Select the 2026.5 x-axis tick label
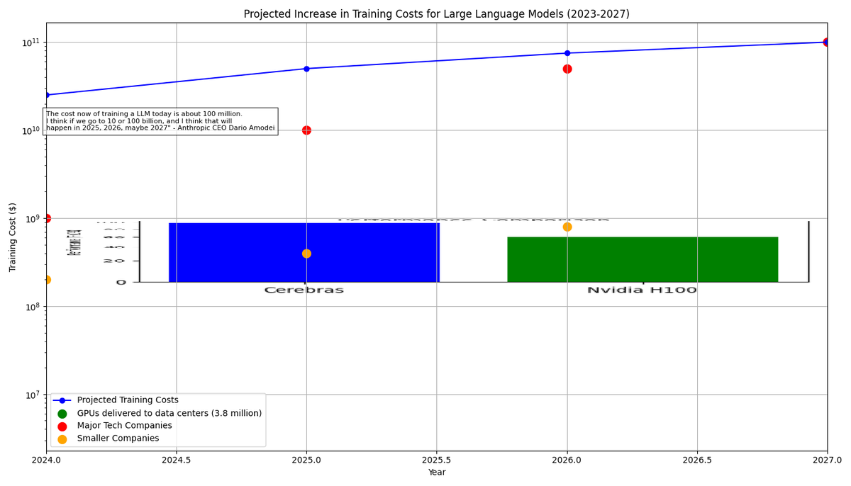The height and width of the screenshot is (486, 851). pyautogui.click(x=697, y=460)
